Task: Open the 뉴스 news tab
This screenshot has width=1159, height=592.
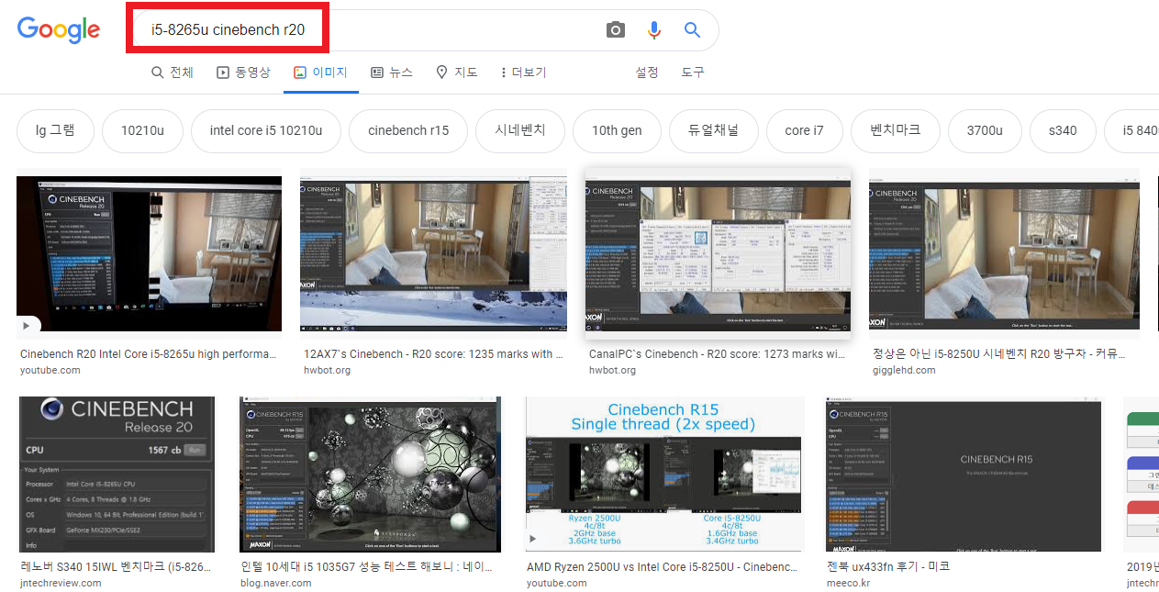Action: pyautogui.click(x=392, y=72)
